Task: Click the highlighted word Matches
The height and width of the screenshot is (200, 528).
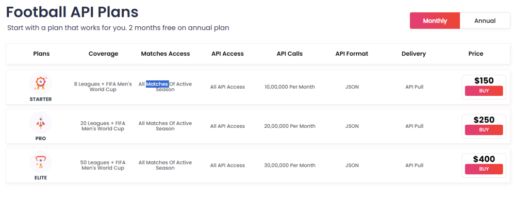Action: pos(157,84)
